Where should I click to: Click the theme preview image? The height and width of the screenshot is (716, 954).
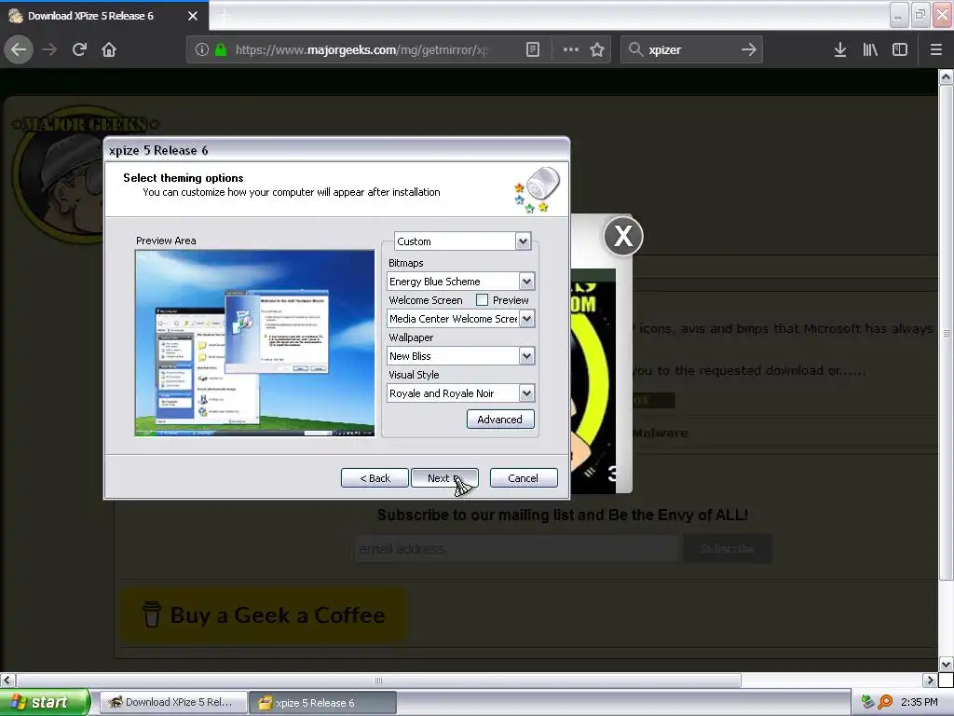(x=255, y=343)
